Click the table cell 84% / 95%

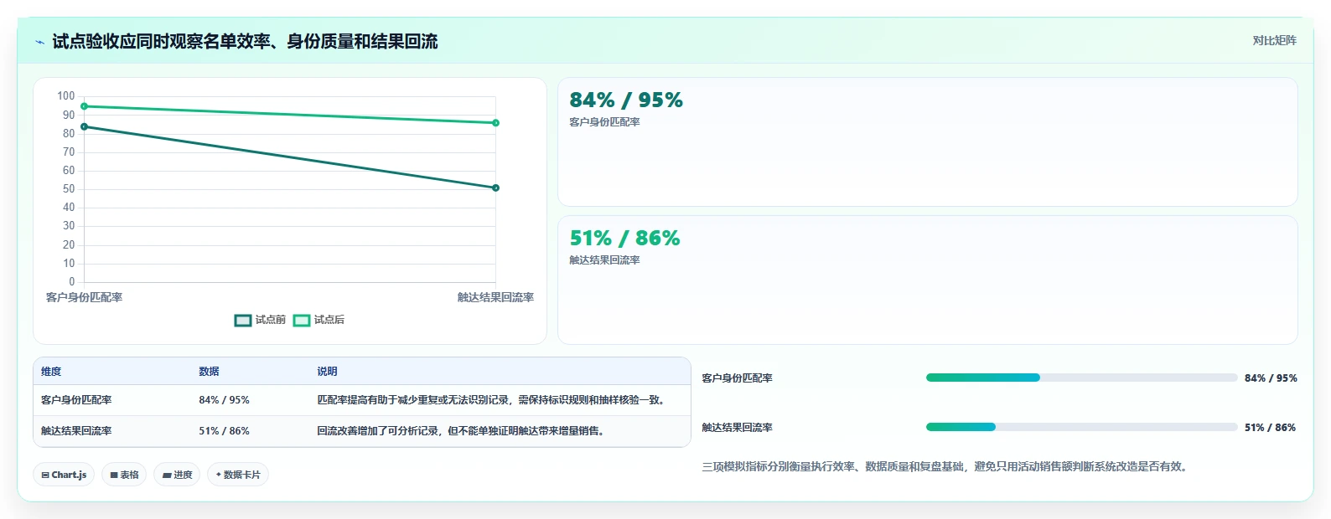(x=224, y=400)
